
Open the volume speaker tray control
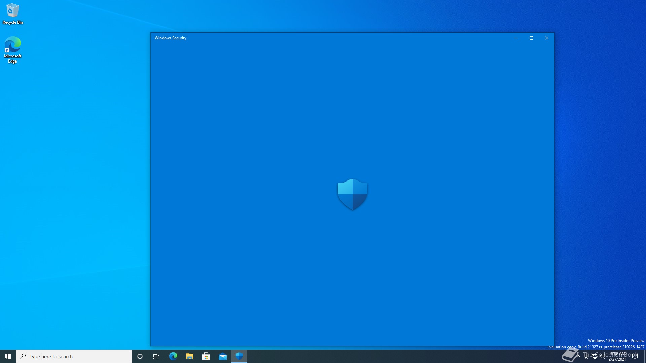[x=602, y=357]
